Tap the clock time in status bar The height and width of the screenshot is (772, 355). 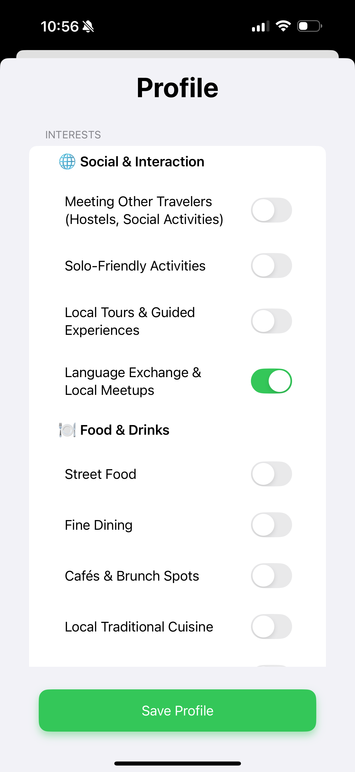pyautogui.click(x=59, y=26)
